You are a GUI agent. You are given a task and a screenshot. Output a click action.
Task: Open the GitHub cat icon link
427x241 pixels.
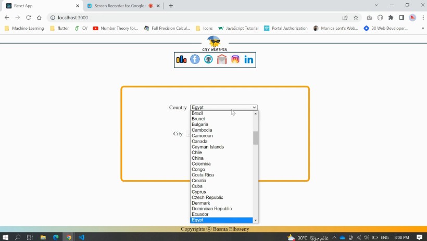pyautogui.click(x=208, y=59)
